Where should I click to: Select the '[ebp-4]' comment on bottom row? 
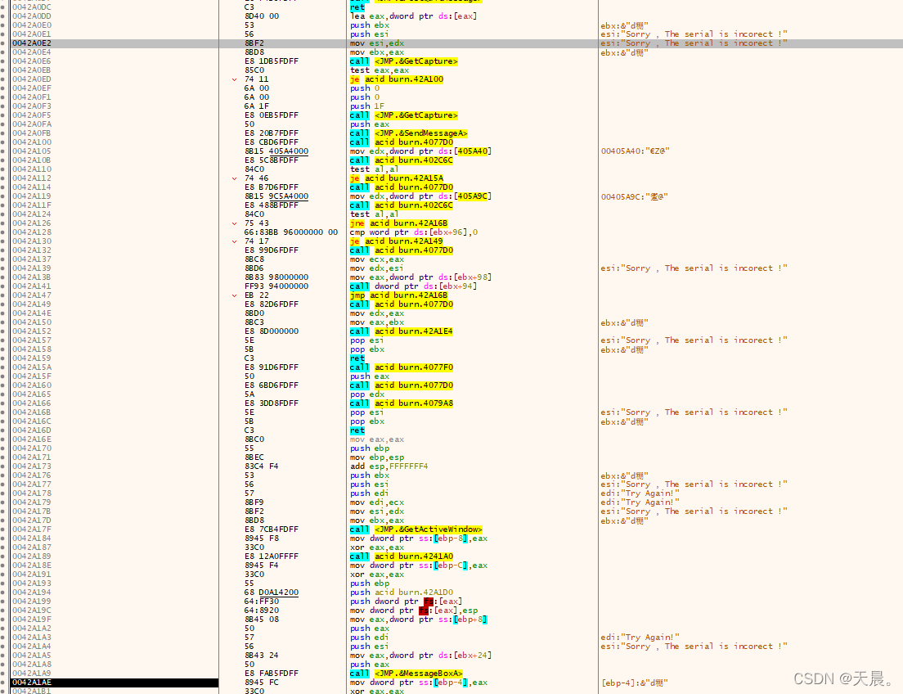[634, 683]
